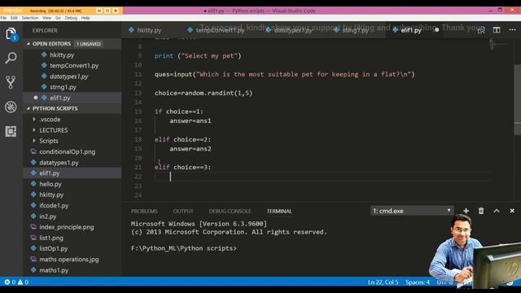The image size is (521, 293).
Task: Collapse the OPEN EDITORS section
Action: pos(51,44)
